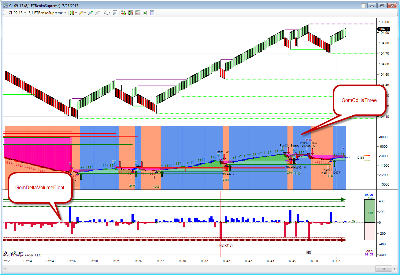Screen dimensions: 400x275
Task: Click the -10165 value in the middle panel
Action: coord(360,158)
